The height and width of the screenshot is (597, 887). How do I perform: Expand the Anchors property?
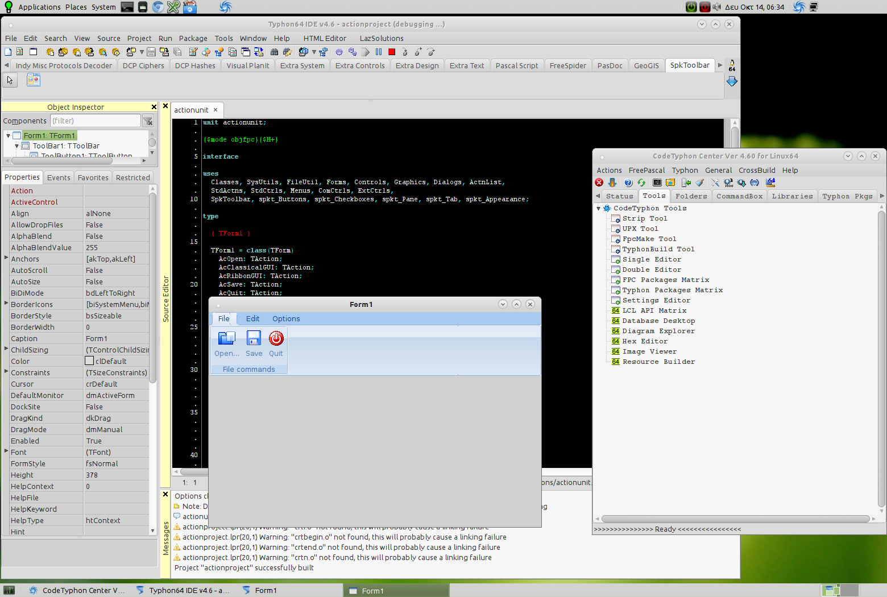(6, 258)
